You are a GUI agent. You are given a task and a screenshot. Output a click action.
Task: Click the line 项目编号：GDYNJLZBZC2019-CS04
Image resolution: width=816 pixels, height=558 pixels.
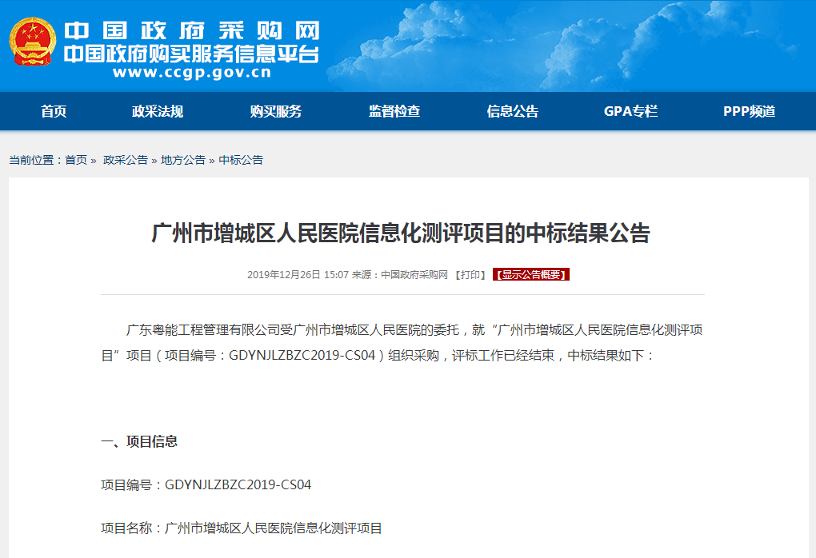(x=206, y=484)
